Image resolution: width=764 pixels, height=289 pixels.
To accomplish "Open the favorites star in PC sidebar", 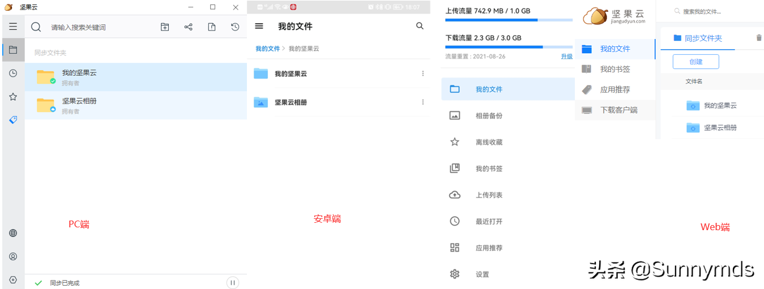I will click(13, 97).
